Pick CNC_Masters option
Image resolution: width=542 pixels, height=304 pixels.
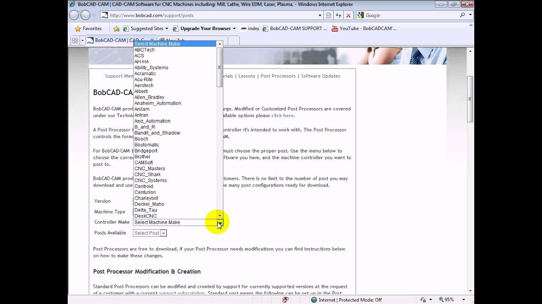tap(174, 168)
